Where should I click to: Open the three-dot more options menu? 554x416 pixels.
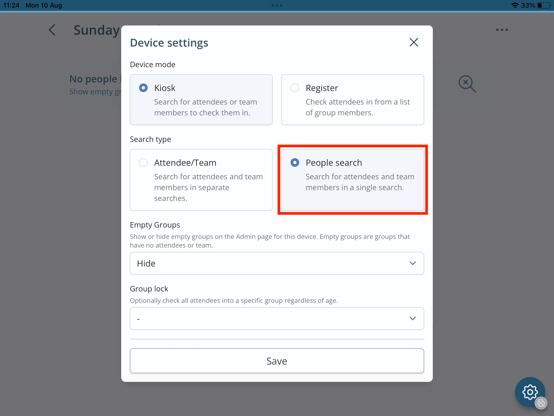[502, 30]
